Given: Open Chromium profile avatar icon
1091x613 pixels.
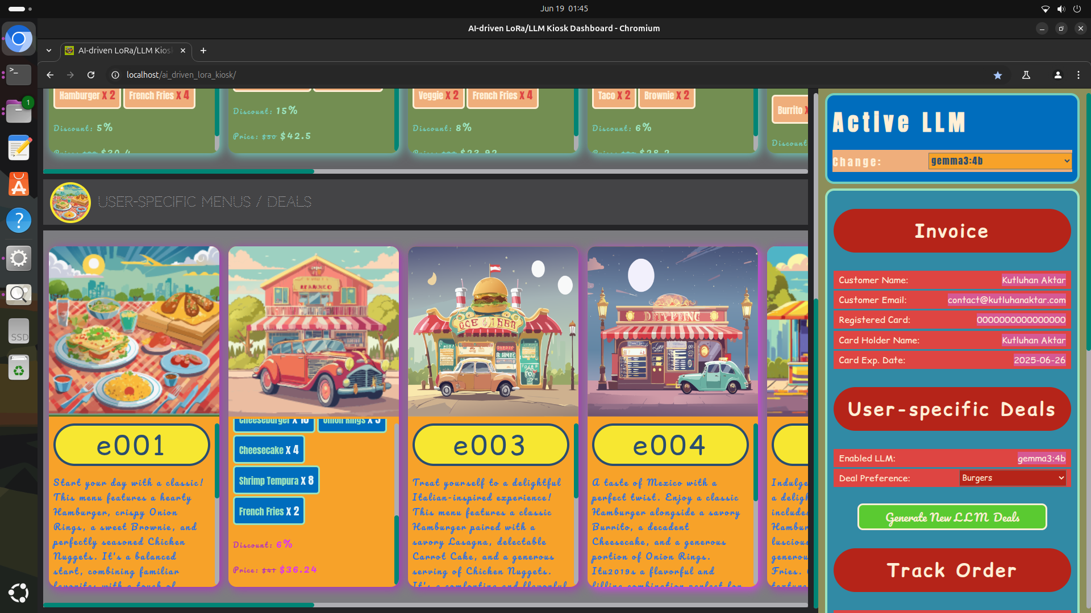Looking at the screenshot, I should click(x=1057, y=75).
